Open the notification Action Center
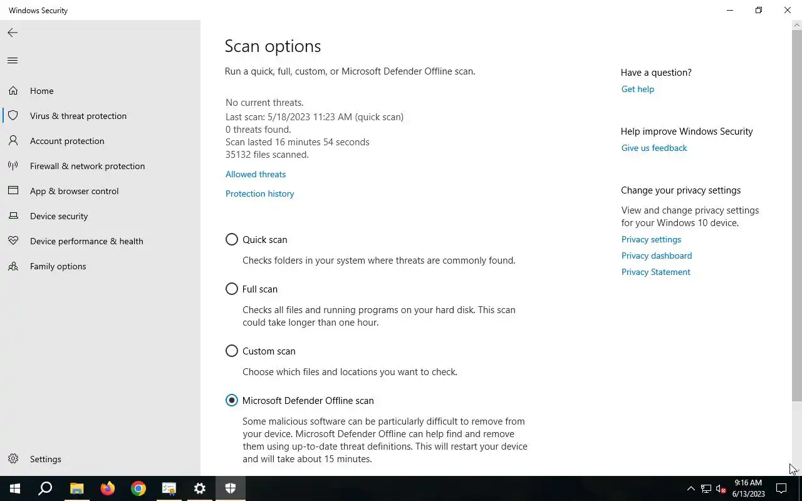This screenshot has height=501, width=802. click(x=781, y=488)
